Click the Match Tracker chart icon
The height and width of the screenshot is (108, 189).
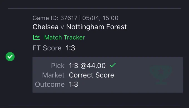pyautogui.click(x=36, y=37)
